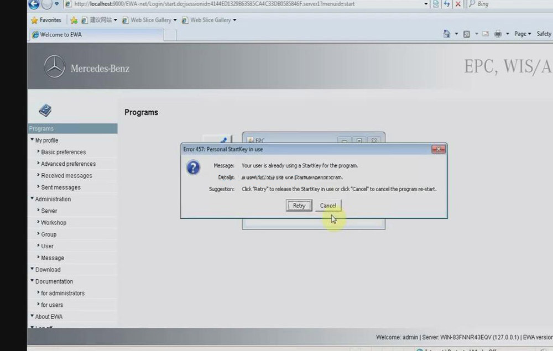Image resolution: width=553 pixels, height=351 pixels.
Task: Click the Retry button in error dialog
Action: (x=299, y=206)
